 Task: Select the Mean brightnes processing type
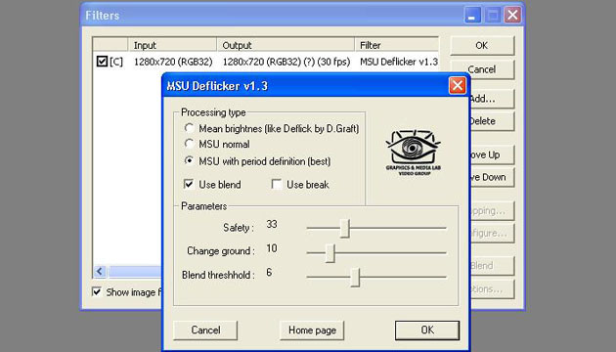coord(189,128)
